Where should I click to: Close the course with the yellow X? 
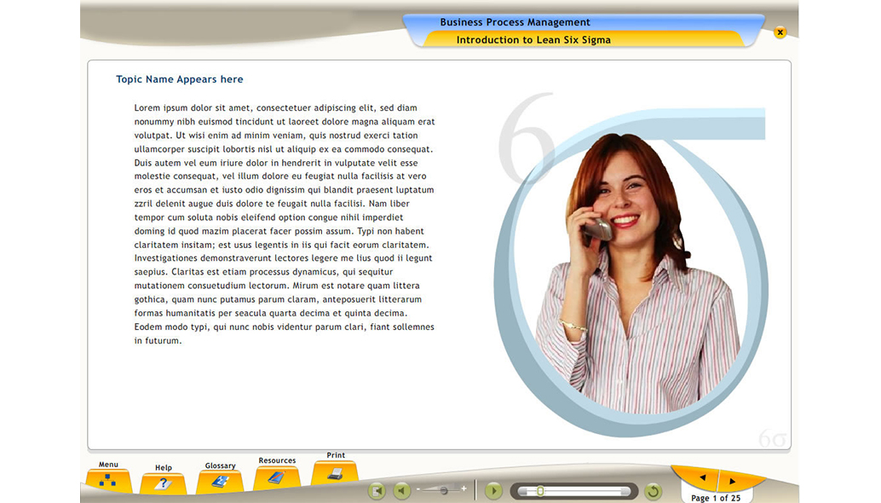click(x=780, y=32)
